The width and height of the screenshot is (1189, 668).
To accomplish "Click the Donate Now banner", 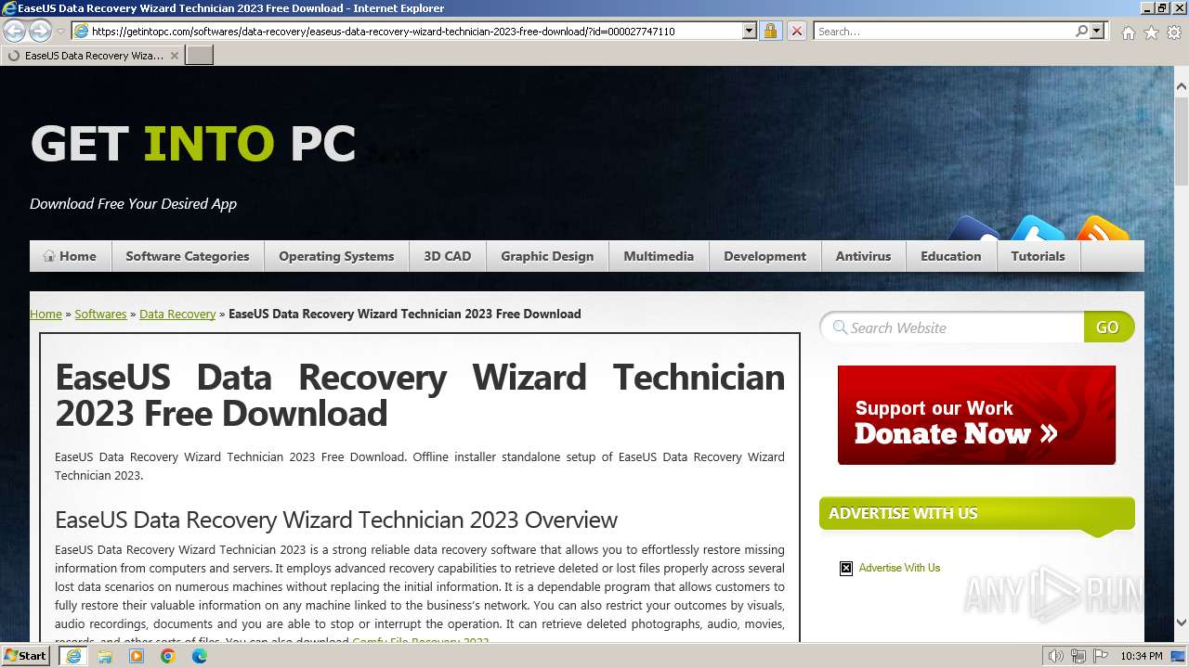I will click(x=976, y=415).
